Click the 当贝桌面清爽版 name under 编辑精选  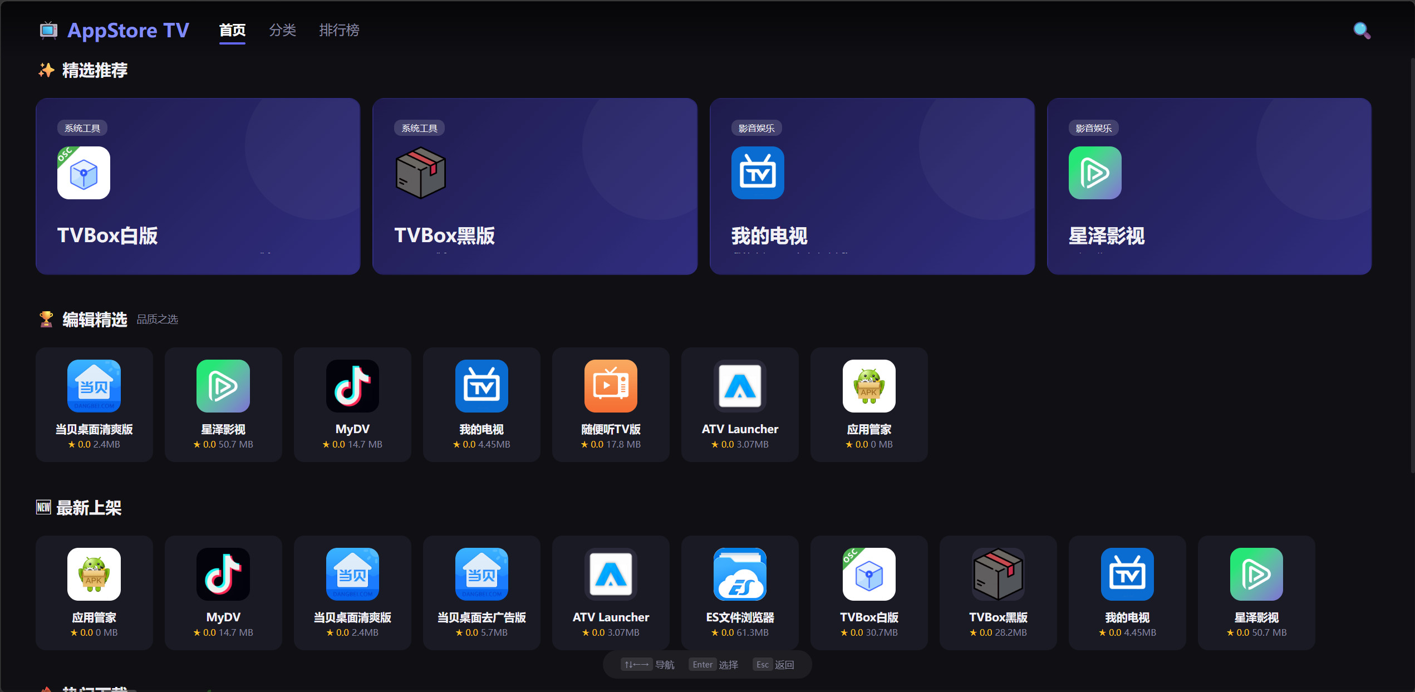click(x=94, y=429)
